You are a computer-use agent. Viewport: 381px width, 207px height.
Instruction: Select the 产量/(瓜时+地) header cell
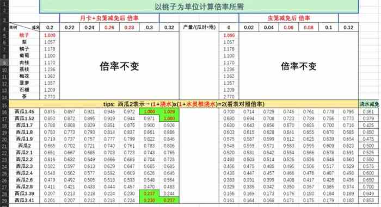[199, 27]
